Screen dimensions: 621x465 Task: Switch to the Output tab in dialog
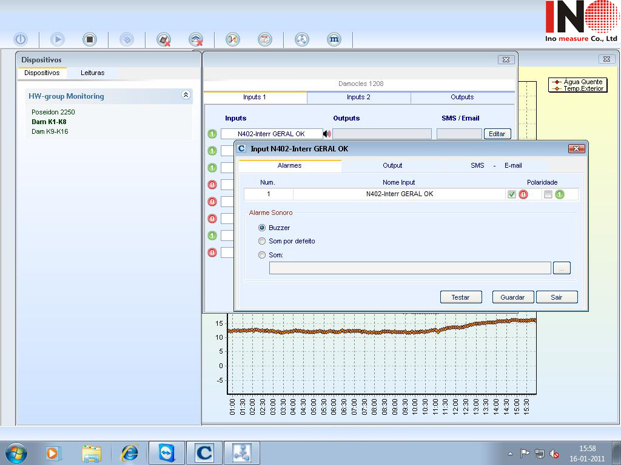point(392,165)
